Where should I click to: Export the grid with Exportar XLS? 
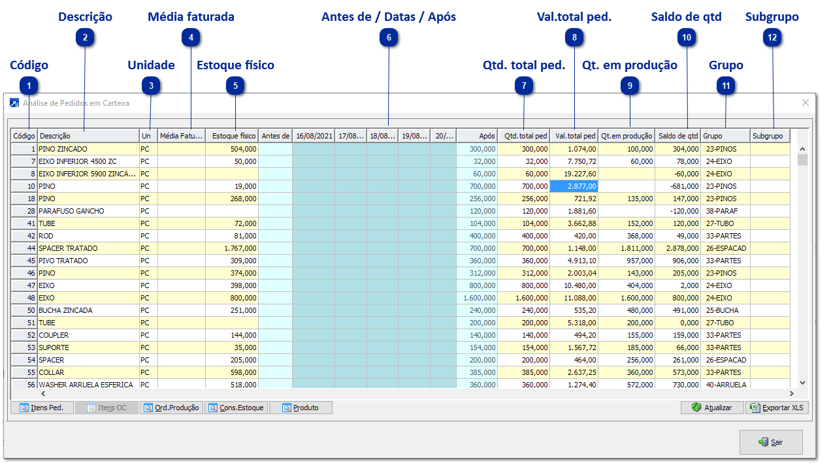[x=777, y=408]
